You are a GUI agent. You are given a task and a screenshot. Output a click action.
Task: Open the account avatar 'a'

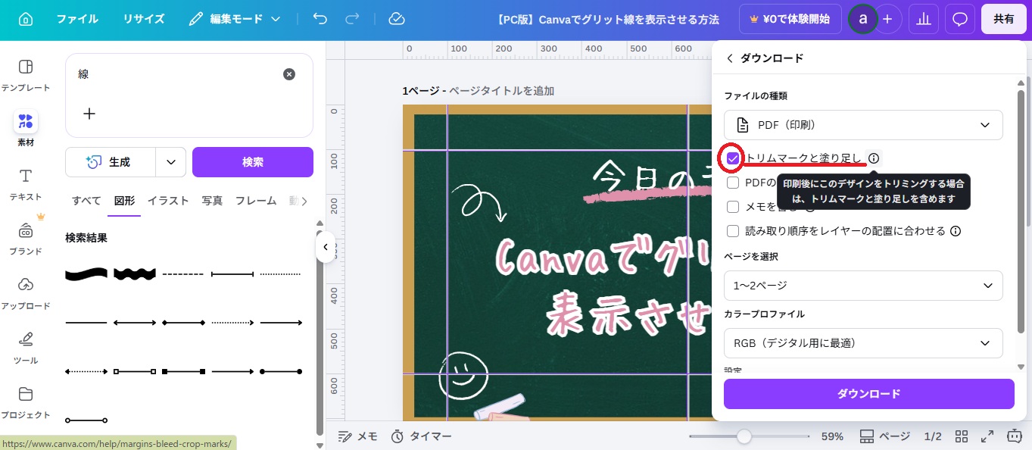862,19
